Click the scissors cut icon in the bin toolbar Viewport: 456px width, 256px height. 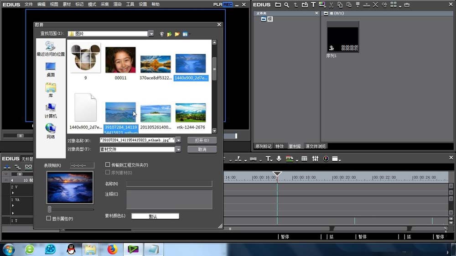pyautogui.click(x=331, y=5)
